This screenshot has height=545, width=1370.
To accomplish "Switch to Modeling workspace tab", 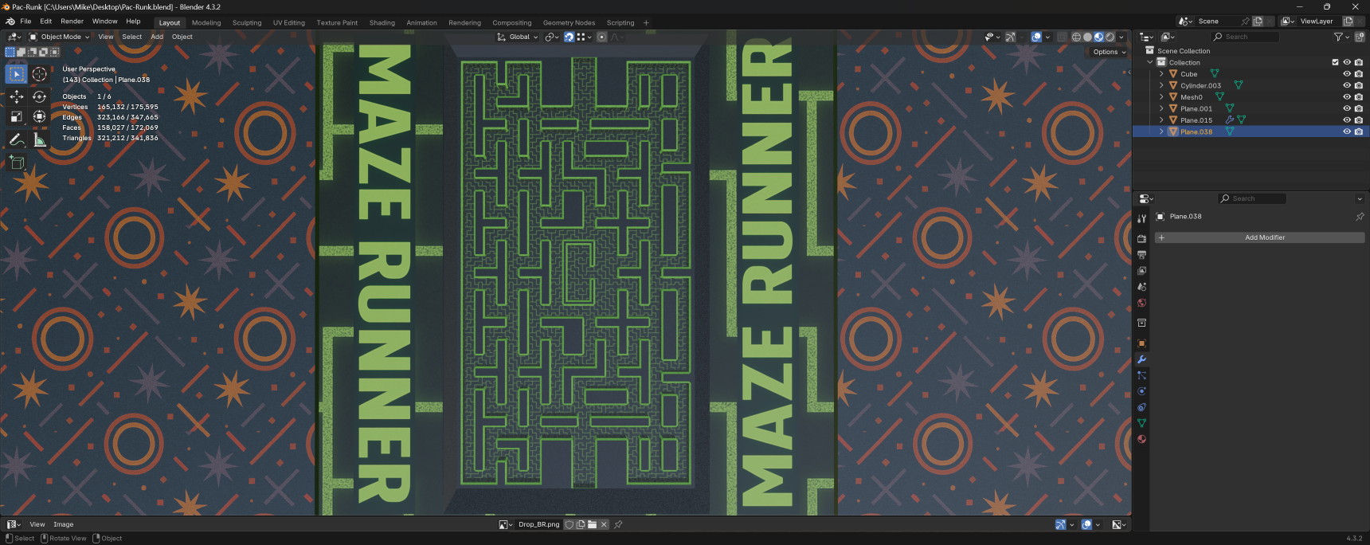I will click(x=206, y=23).
